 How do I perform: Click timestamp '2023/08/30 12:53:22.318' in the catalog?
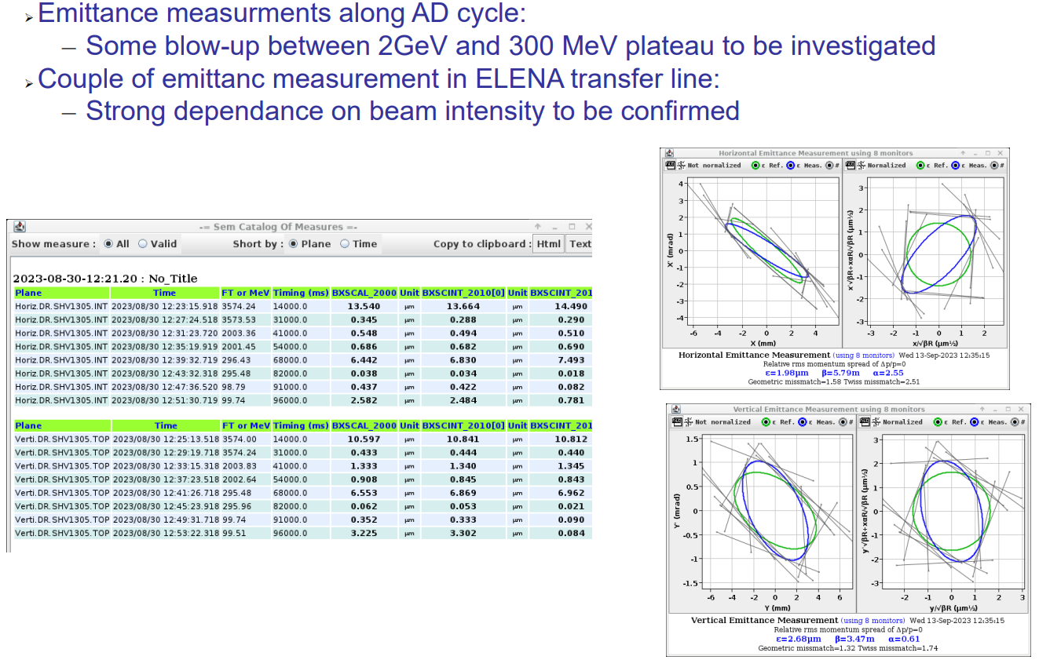click(165, 534)
